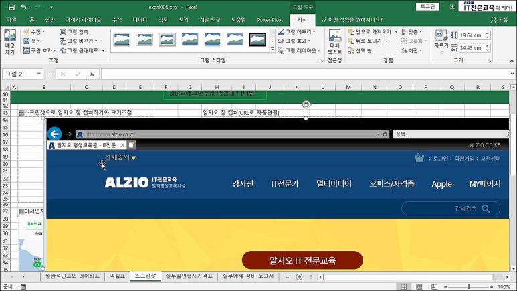Switch to the Power Pivot tab
Viewport: 517px width, 291px height.
(x=270, y=20)
